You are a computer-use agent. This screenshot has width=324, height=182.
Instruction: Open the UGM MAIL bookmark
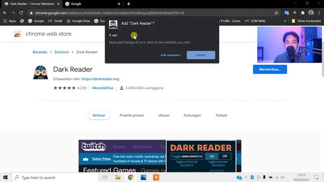255,21
